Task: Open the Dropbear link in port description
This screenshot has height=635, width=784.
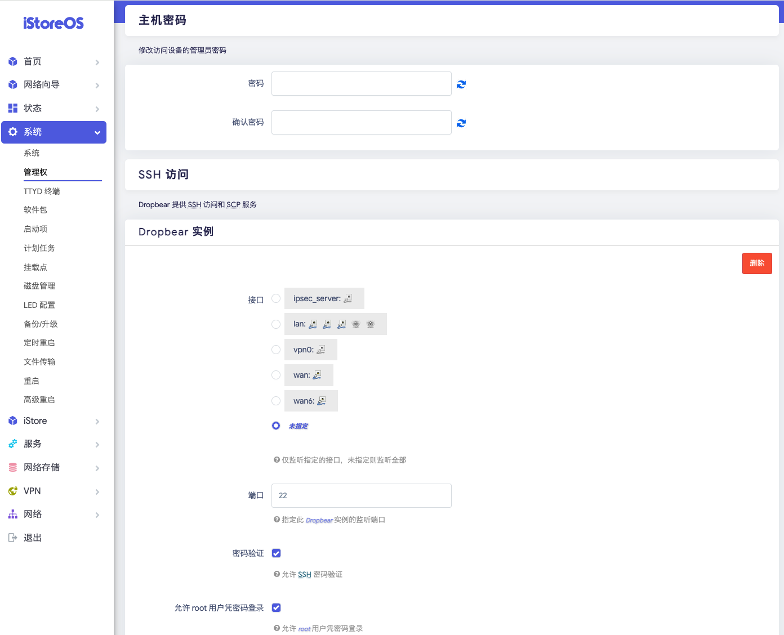Action: point(319,520)
